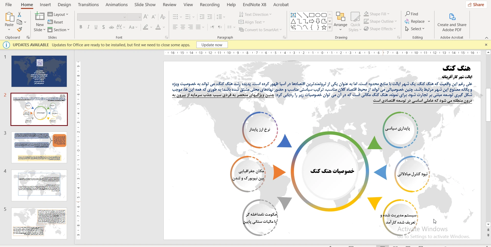This screenshot has height=247, width=491.
Task: Toggle Italic formatting
Action: pos(88,27)
